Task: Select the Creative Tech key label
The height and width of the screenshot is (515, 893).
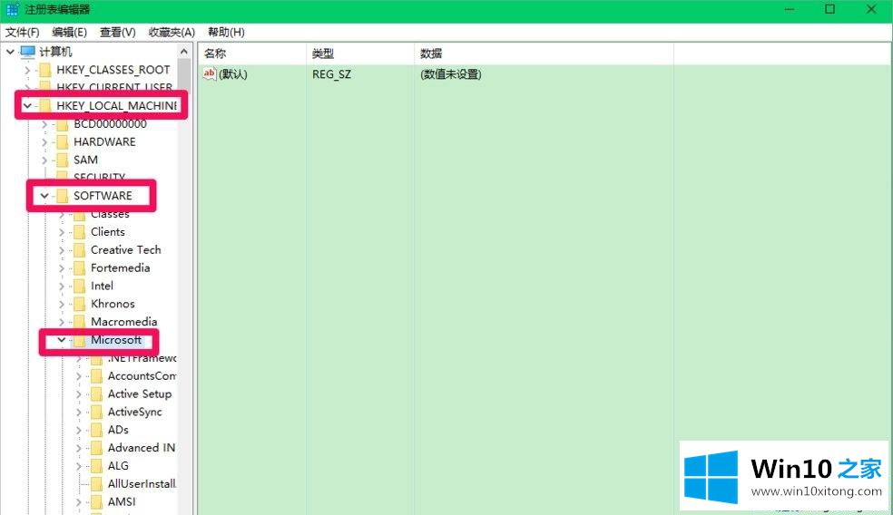Action: coord(126,250)
